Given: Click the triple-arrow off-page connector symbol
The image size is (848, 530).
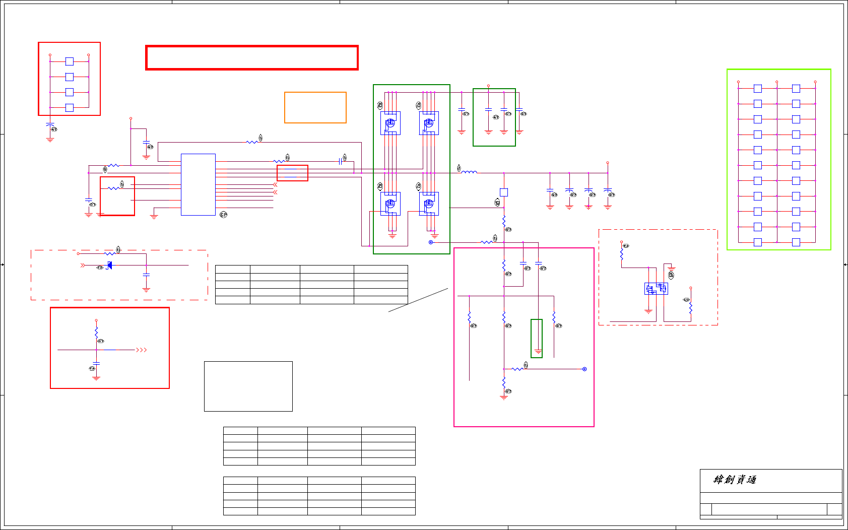Looking at the screenshot, I should (x=142, y=350).
